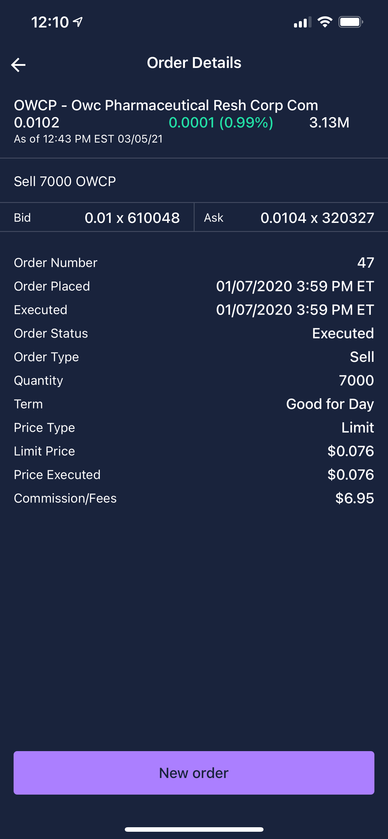The height and width of the screenshot is (839, 388).
Task: Tap the cellular signal bars icon
Action: (302, 22)
